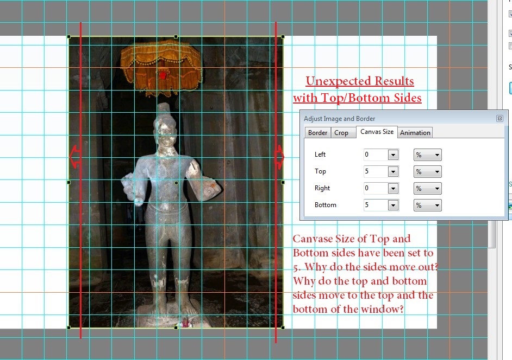This screenshot has width=512, height=360.
Task: Click the Left canvas size input field
Action: tap(375, 155)
